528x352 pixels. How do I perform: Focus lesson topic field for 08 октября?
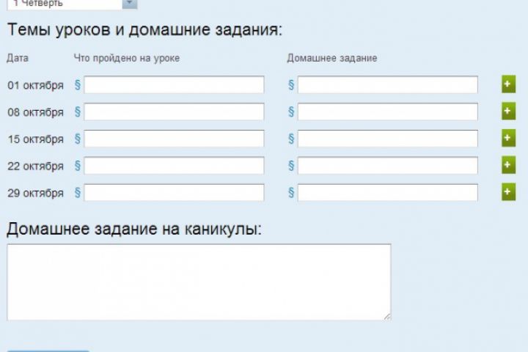174,111
